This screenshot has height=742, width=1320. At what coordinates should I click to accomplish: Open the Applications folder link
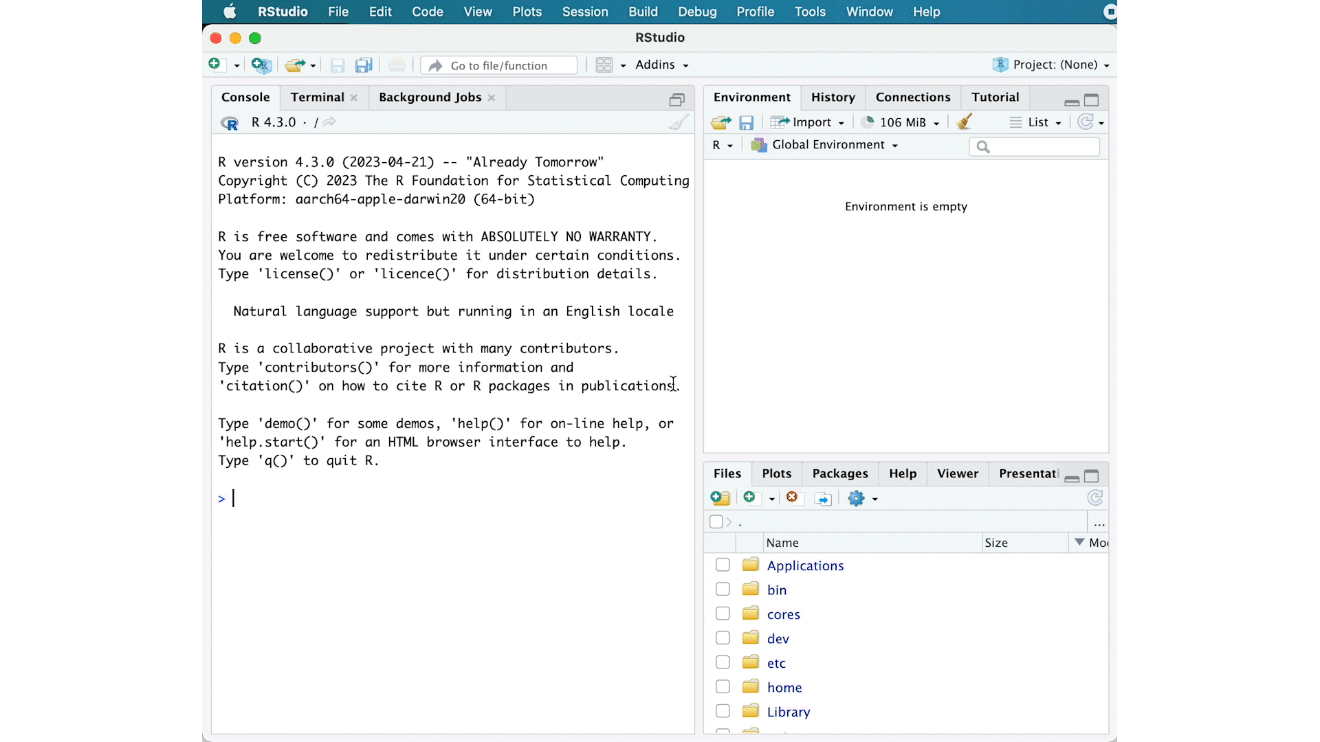(805, 565)
